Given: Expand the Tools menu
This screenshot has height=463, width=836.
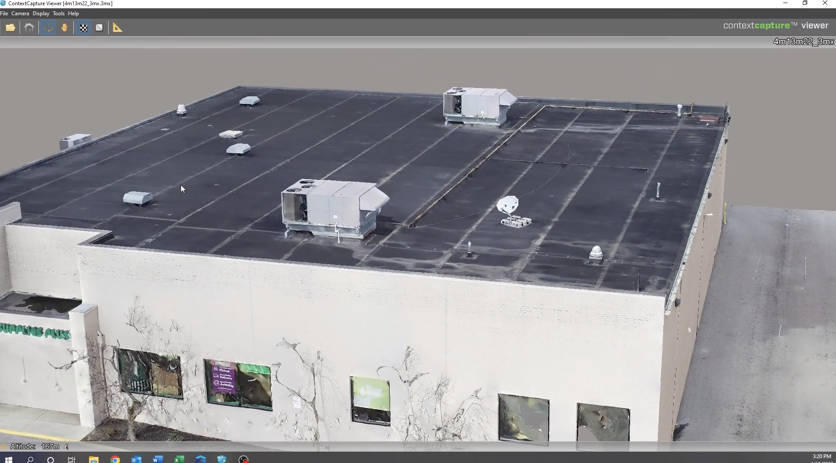Looking at the screenshot, I should (58, 14).
